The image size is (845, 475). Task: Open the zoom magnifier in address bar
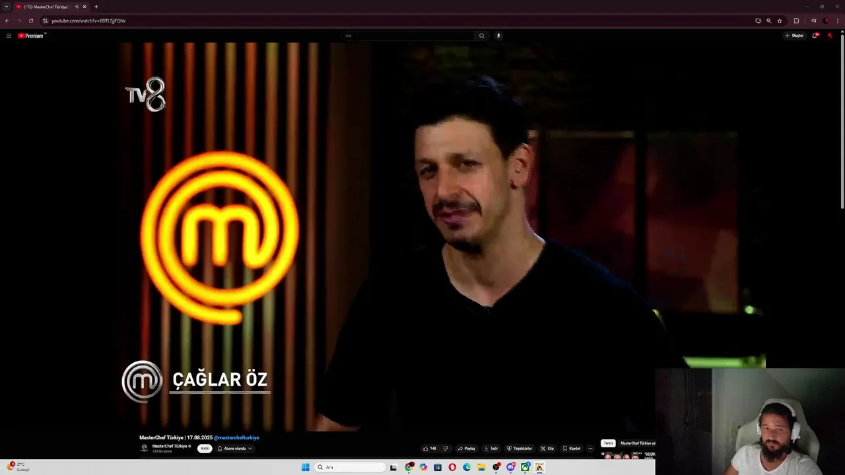coord(769,20)
